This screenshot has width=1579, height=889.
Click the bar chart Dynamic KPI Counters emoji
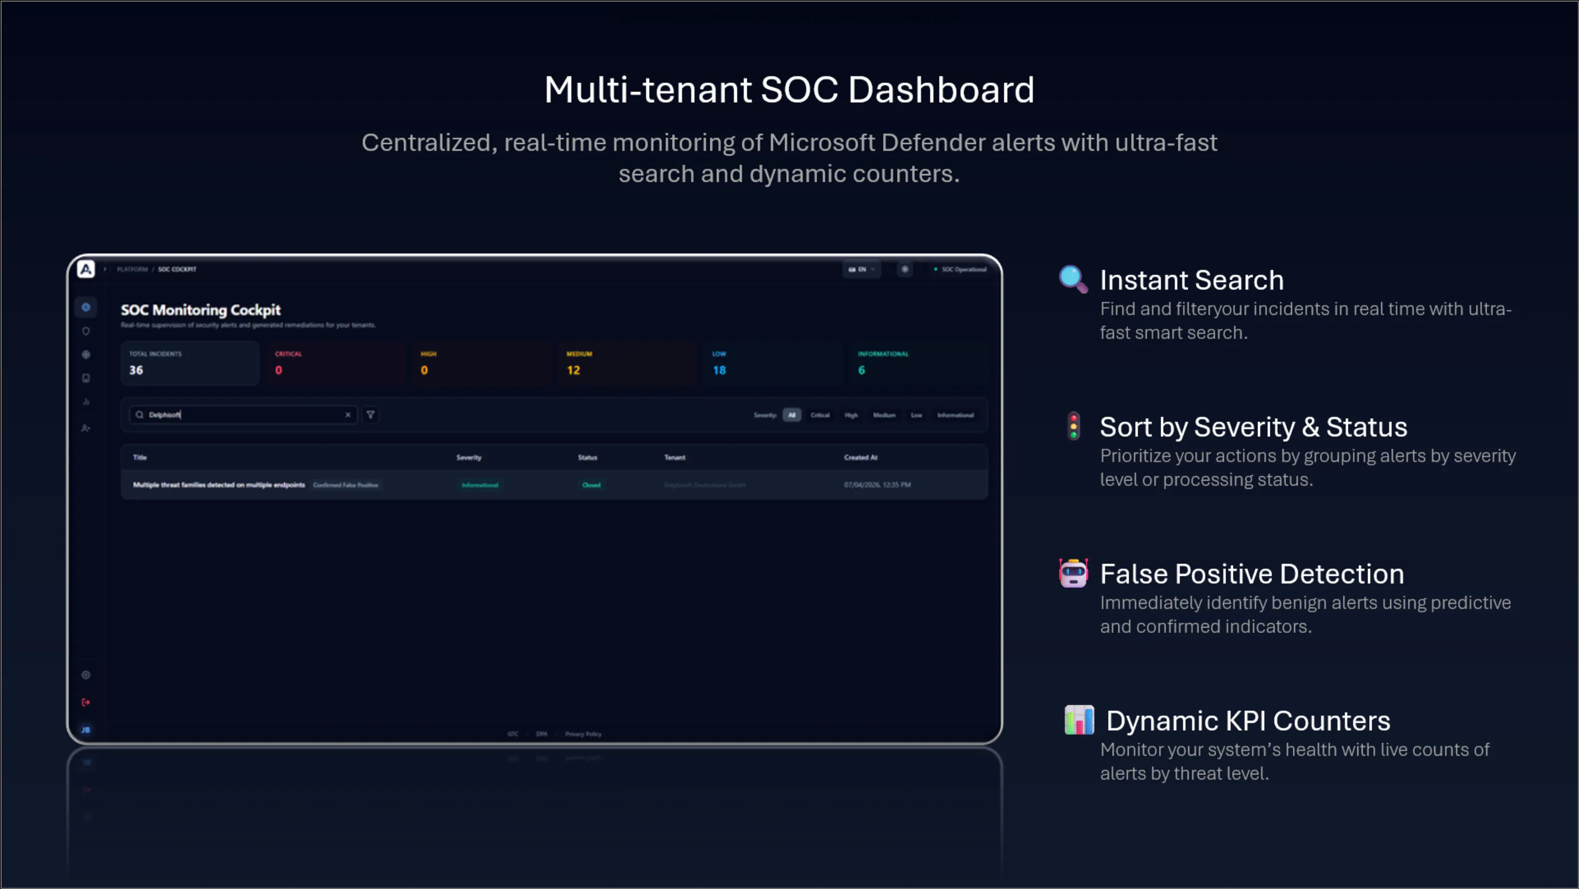1079,720
